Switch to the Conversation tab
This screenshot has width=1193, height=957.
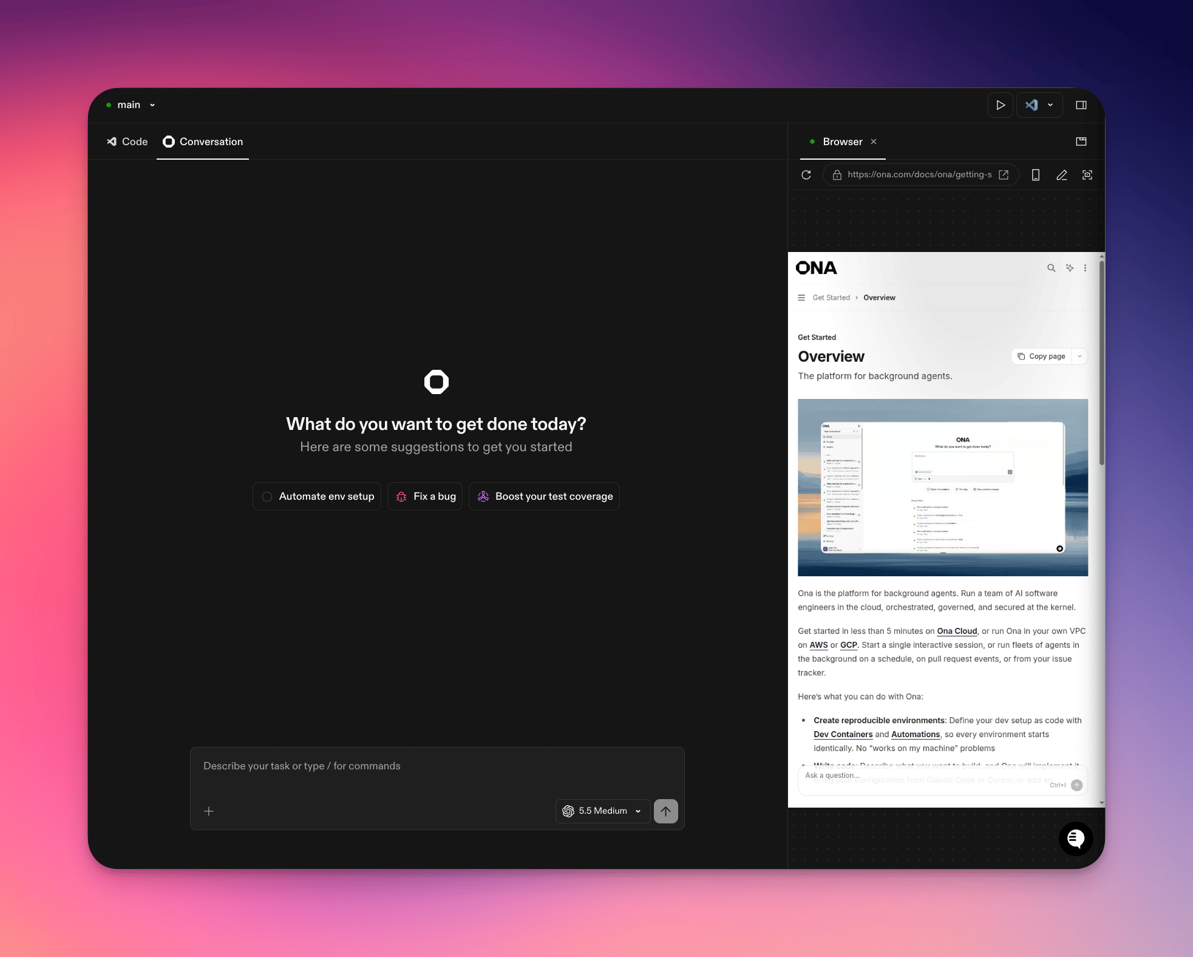(203, 141)
